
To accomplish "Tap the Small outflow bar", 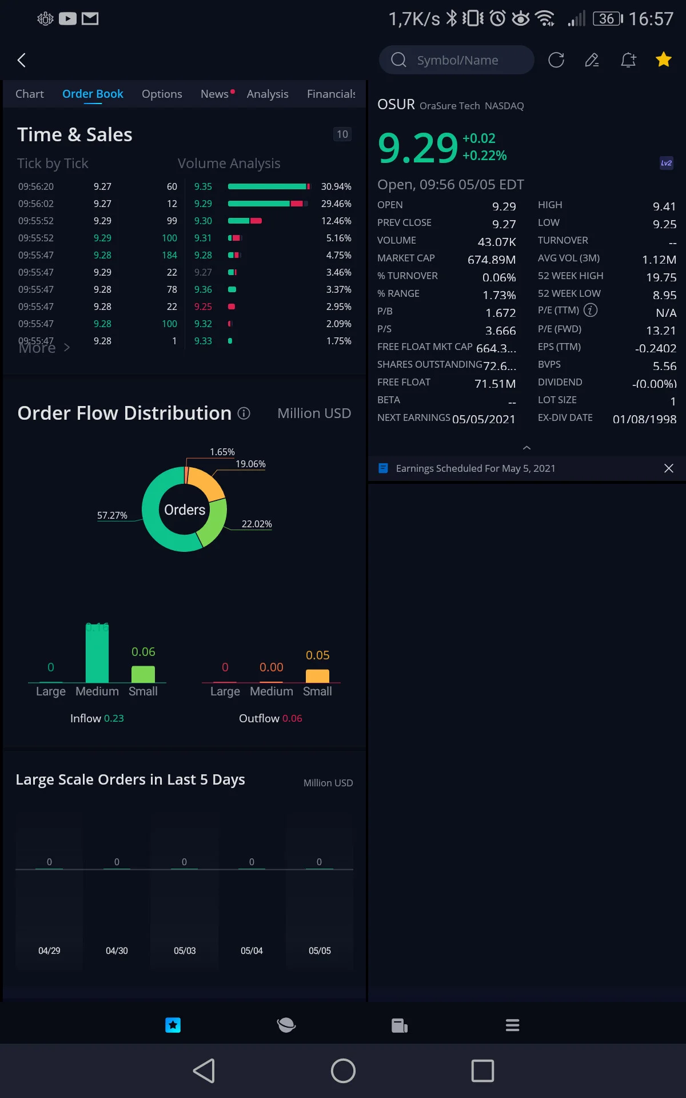I will (x=317, y=676).
